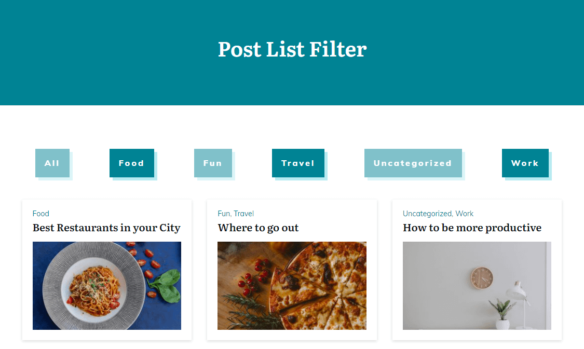The width and height of the screenshot is (584, 349).
Task: Click the spaghetti plate thumbnail image
Action: pos(106,285)
